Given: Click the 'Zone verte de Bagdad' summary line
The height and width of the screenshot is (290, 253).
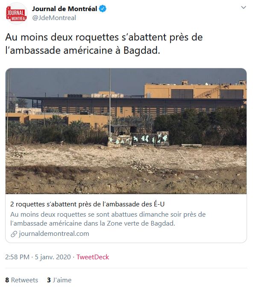Looking at the screenshot, I should pyautogui.click(x=93, y=223).
